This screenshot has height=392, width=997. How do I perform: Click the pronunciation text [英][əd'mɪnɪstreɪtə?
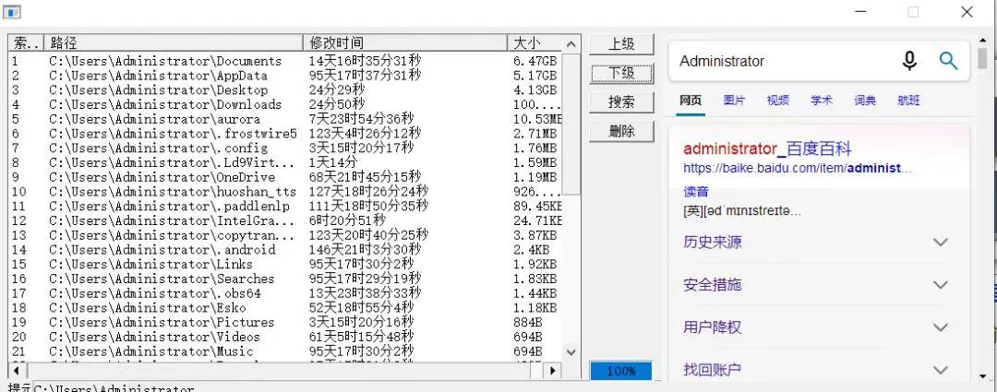[742, 210]
